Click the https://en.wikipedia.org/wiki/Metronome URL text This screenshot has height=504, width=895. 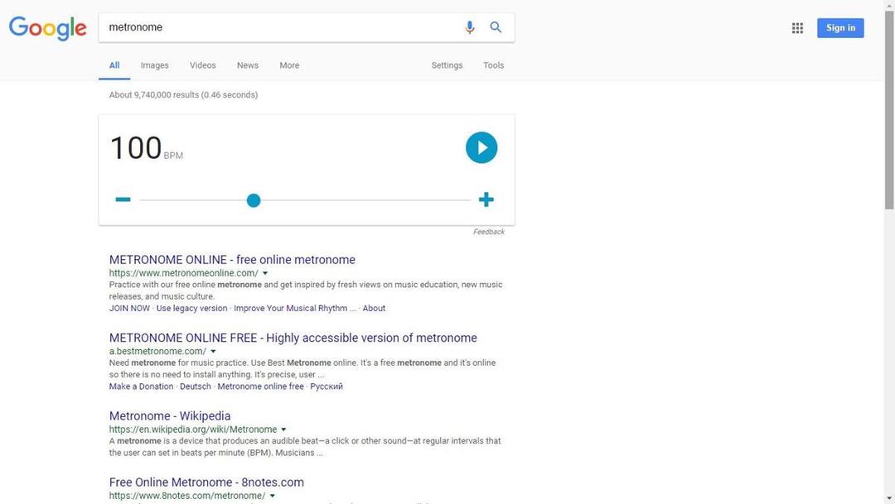click(193, 430)
